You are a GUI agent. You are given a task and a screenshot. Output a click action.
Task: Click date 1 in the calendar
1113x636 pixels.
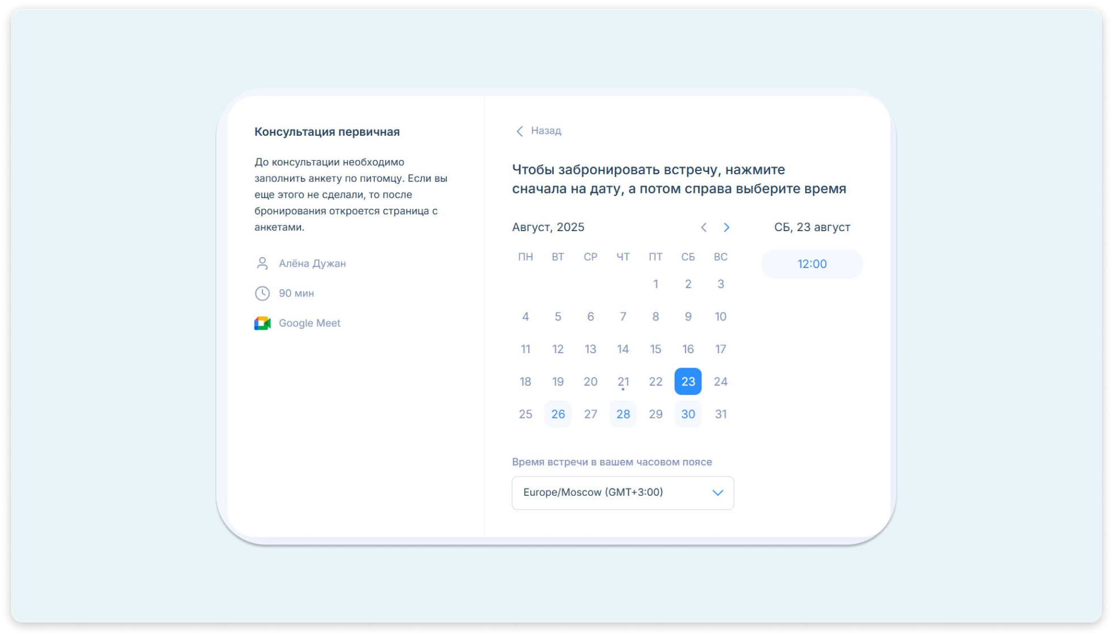(655, 284)
